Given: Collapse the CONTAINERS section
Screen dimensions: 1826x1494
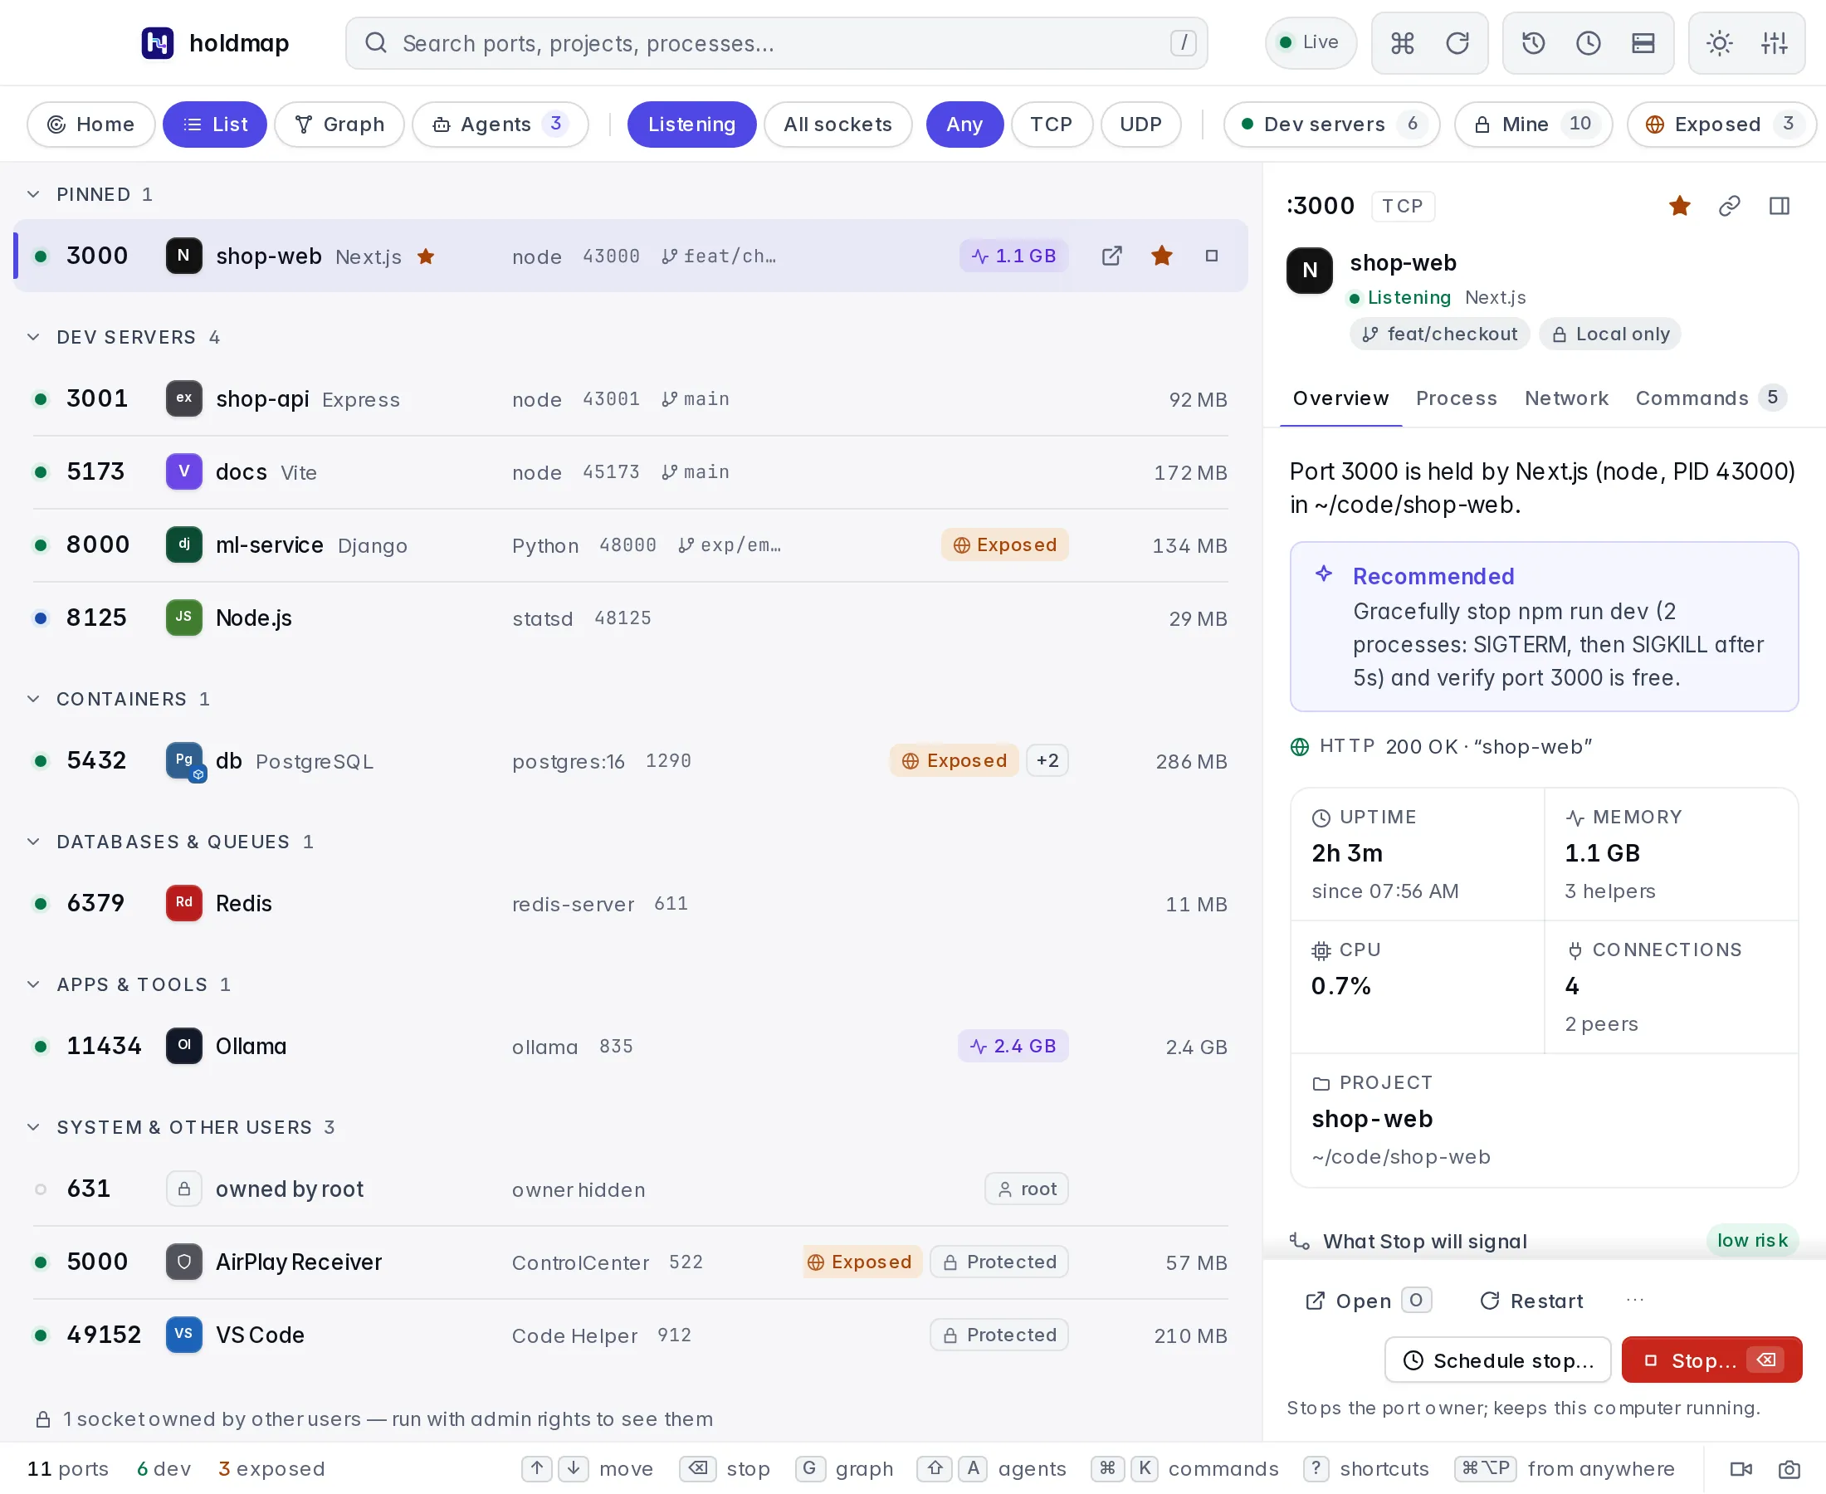Looking at the screenshot, I should pyautogui.click(x=118, y=699).
